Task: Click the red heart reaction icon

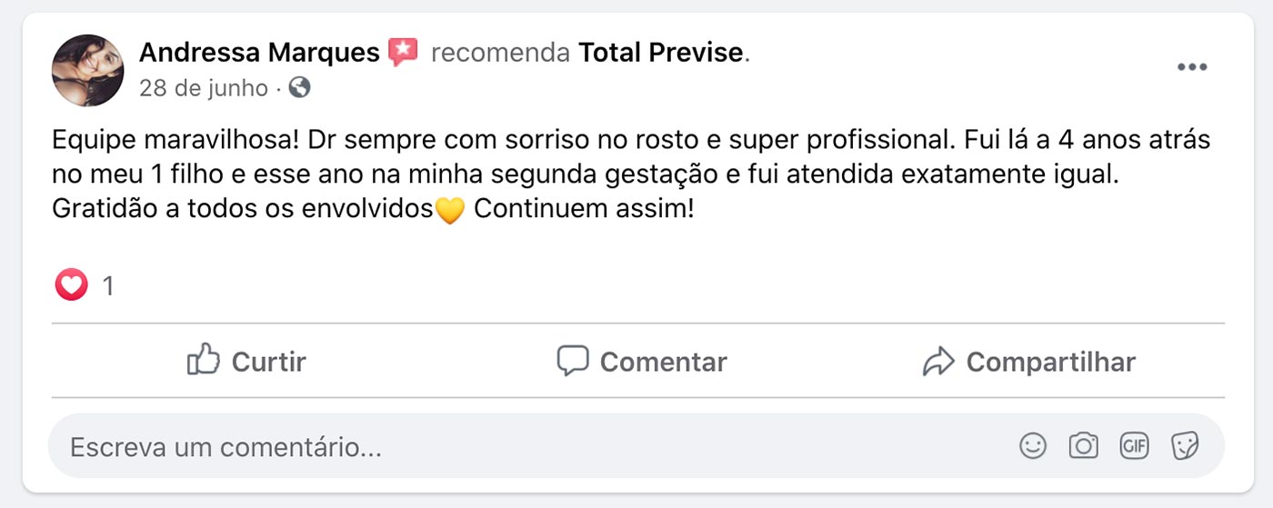Action: [x=71, y=285]
